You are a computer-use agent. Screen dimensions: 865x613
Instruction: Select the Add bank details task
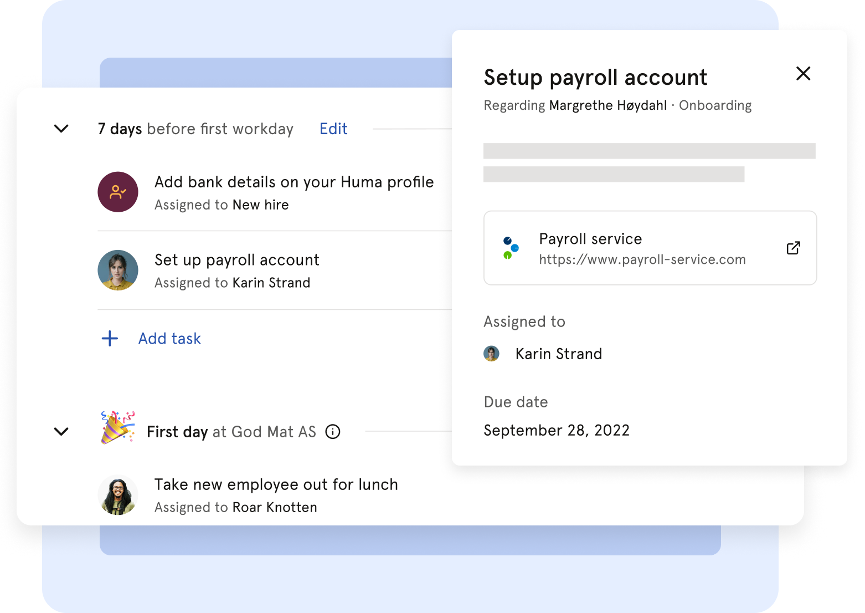(294, 182)
